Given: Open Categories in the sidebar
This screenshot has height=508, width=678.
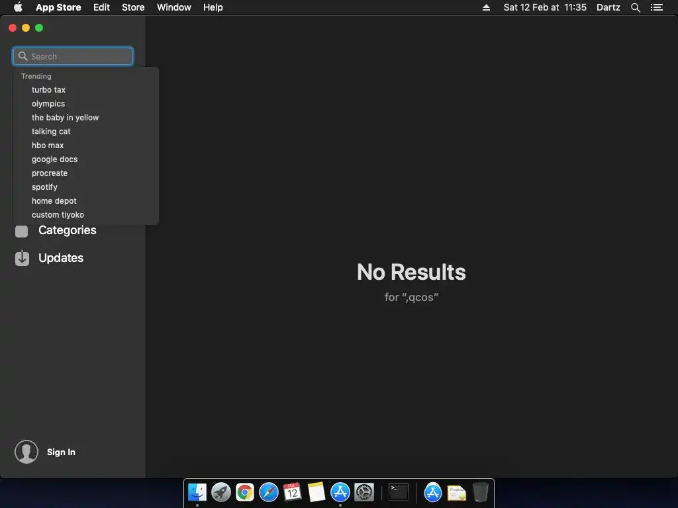Looking at the screenshot, I should [x=67, y=230].
